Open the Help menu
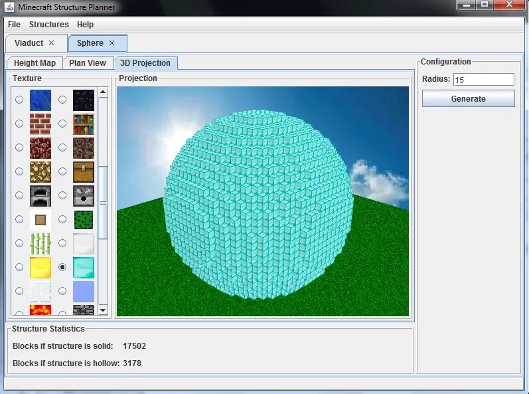 click(85, 25)
